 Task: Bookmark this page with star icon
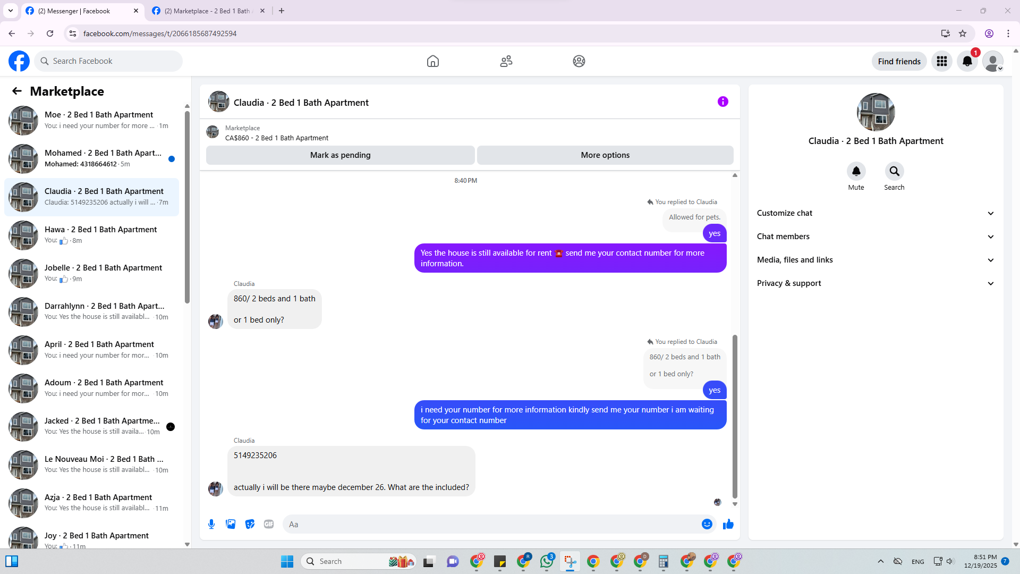pos(963,33)
